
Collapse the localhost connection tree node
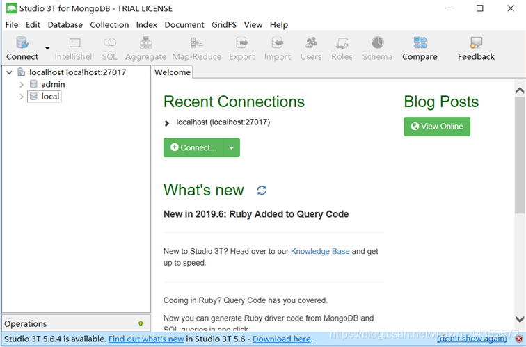tap(10, 72)
